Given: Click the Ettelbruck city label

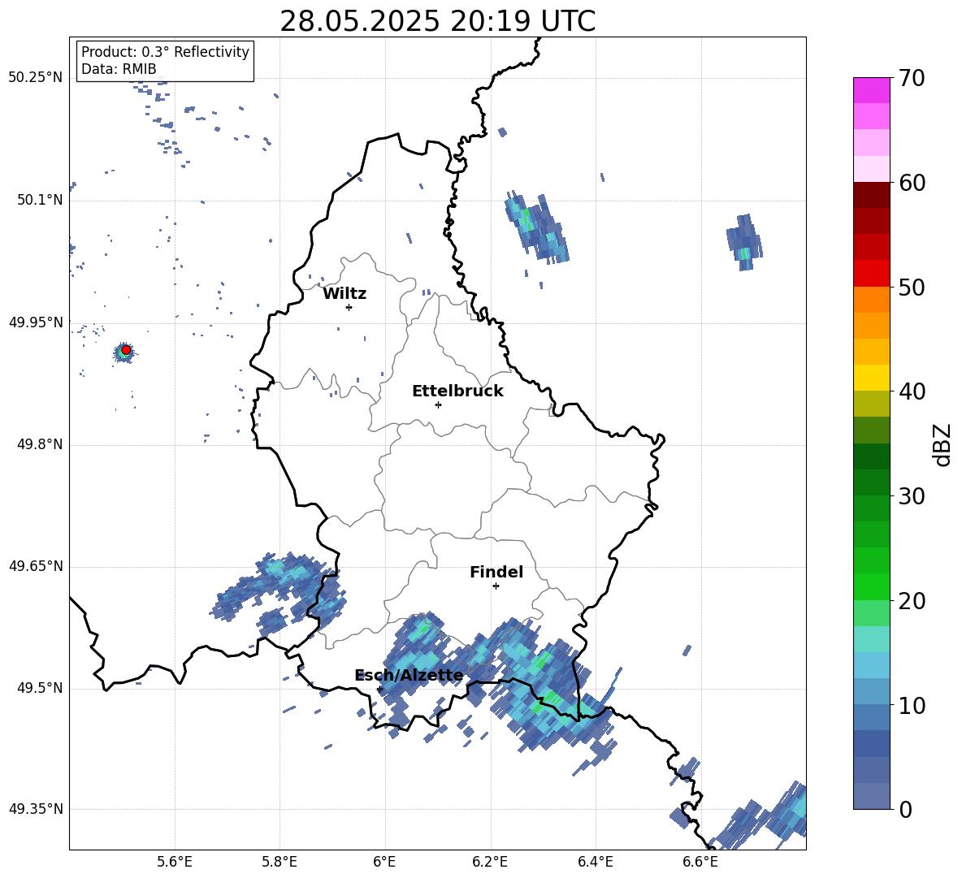Looking at the screenshot, I should (457, 391).
